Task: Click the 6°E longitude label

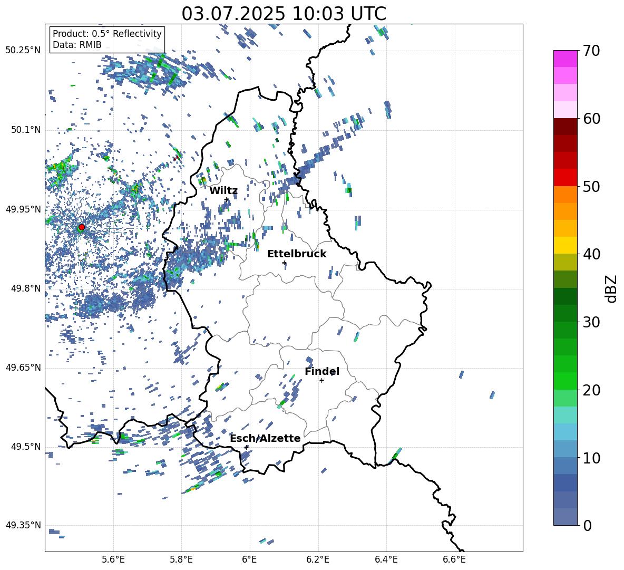Action: click(249, 559)
